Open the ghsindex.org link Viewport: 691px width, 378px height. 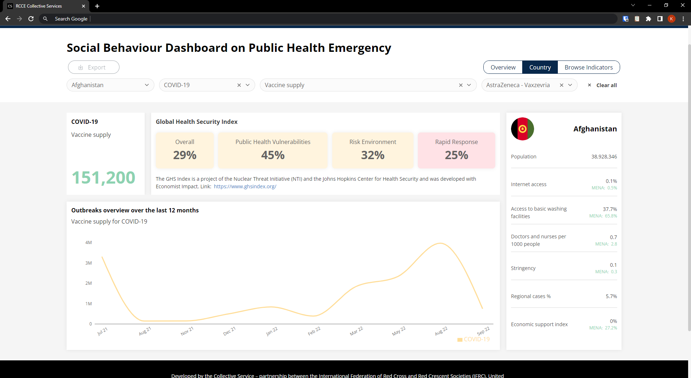(x=245, y=186)
